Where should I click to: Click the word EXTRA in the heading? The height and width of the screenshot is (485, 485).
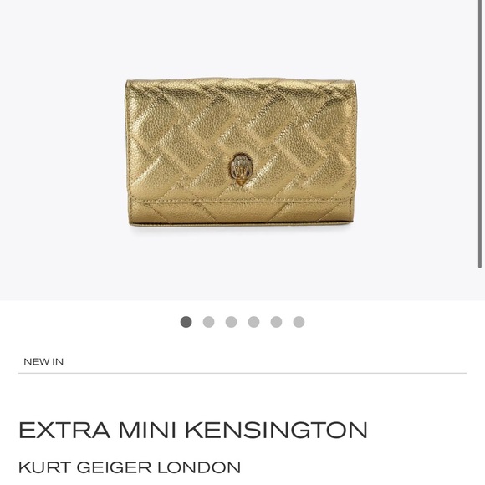[x=64, y=431]
